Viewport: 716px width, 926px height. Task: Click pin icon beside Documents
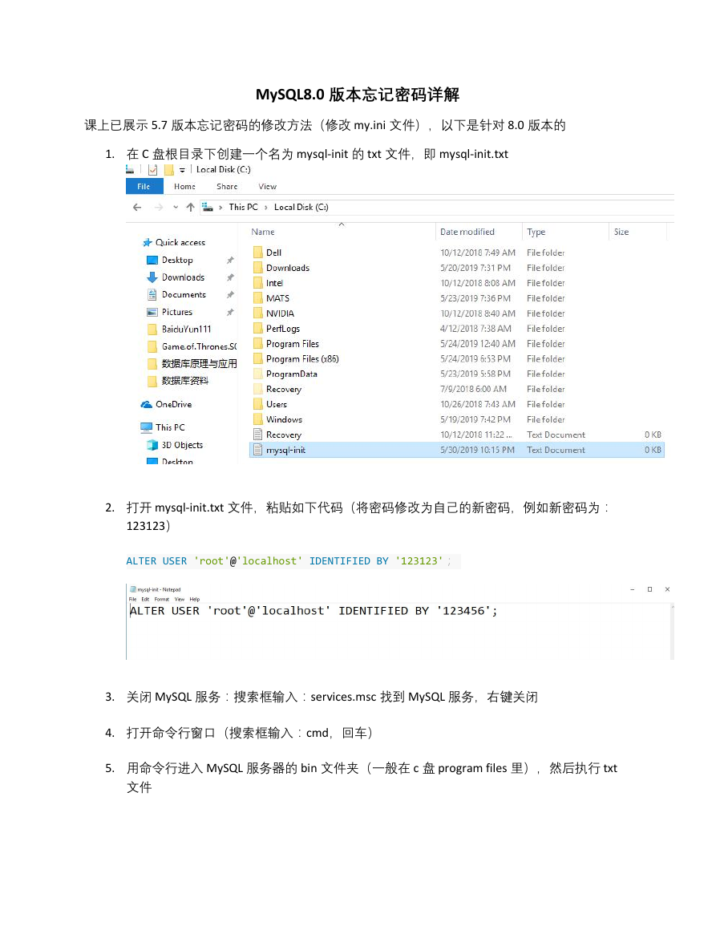coord(230,294)
